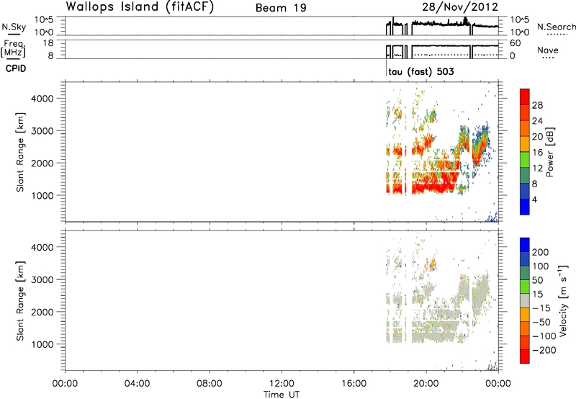Pick the gray segment of velocity colorbar
The height and width of the screenshot is (399, 576).
[x=525, y=300]
